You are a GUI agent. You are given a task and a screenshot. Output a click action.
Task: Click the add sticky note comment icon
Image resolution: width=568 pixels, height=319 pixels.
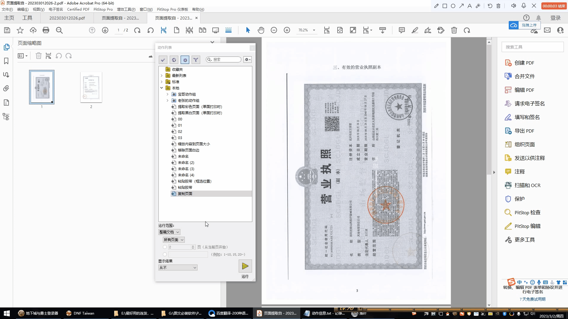tap(402, 30)
